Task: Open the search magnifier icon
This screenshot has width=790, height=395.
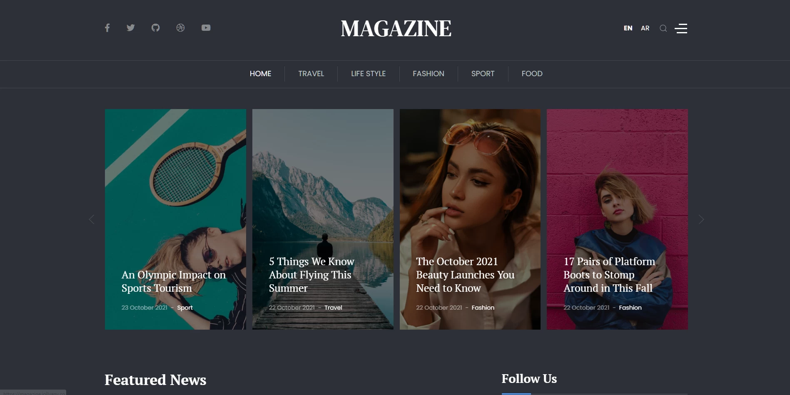Action: [x=663, y=28]
